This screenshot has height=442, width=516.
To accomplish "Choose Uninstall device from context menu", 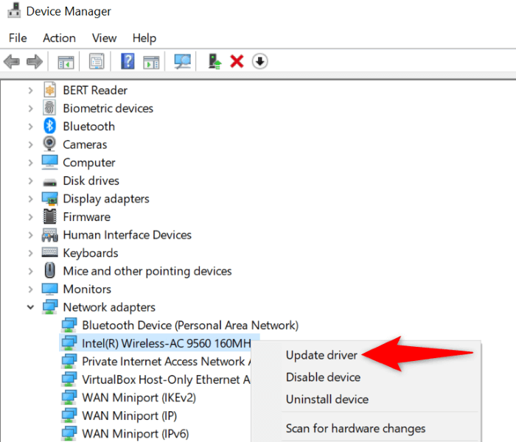I will (x=327, y=399).
